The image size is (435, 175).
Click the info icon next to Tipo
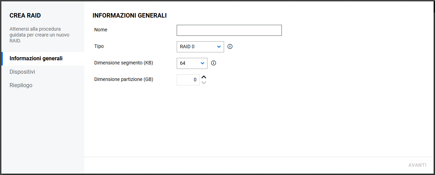[230, 47]
